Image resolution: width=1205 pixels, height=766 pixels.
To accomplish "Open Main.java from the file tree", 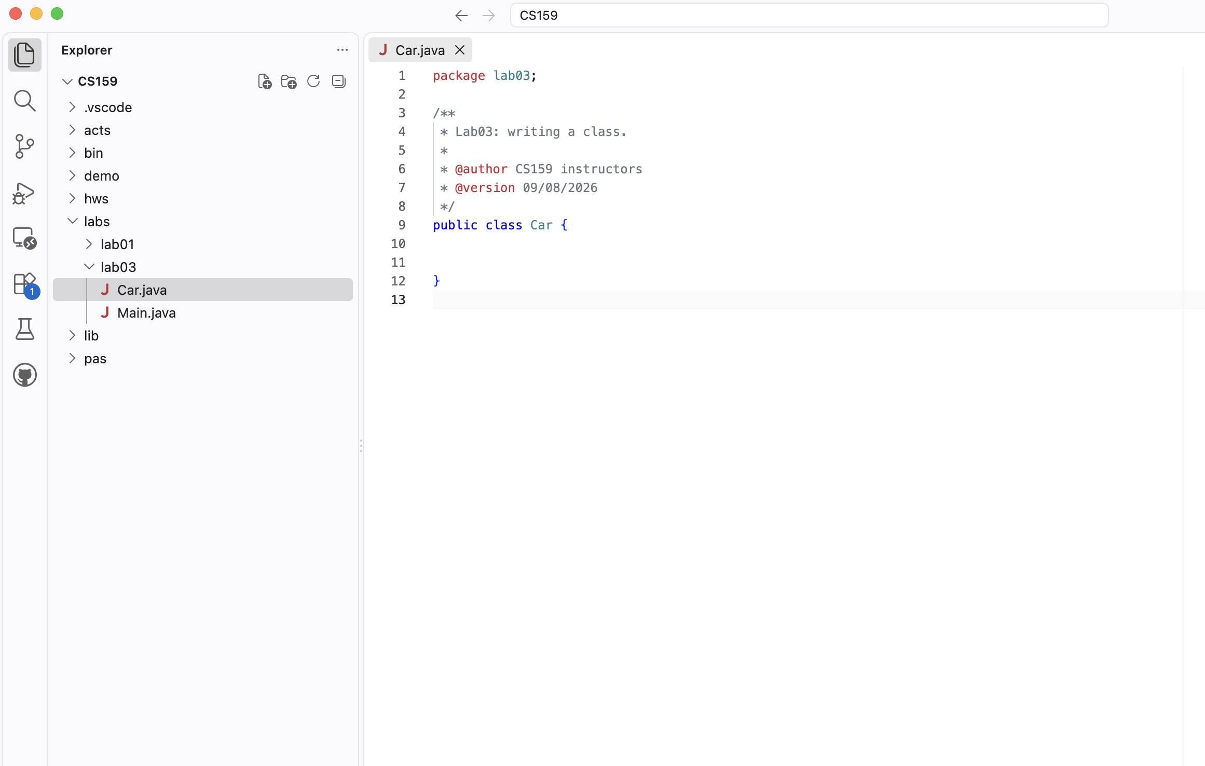I will click(203, 312).
